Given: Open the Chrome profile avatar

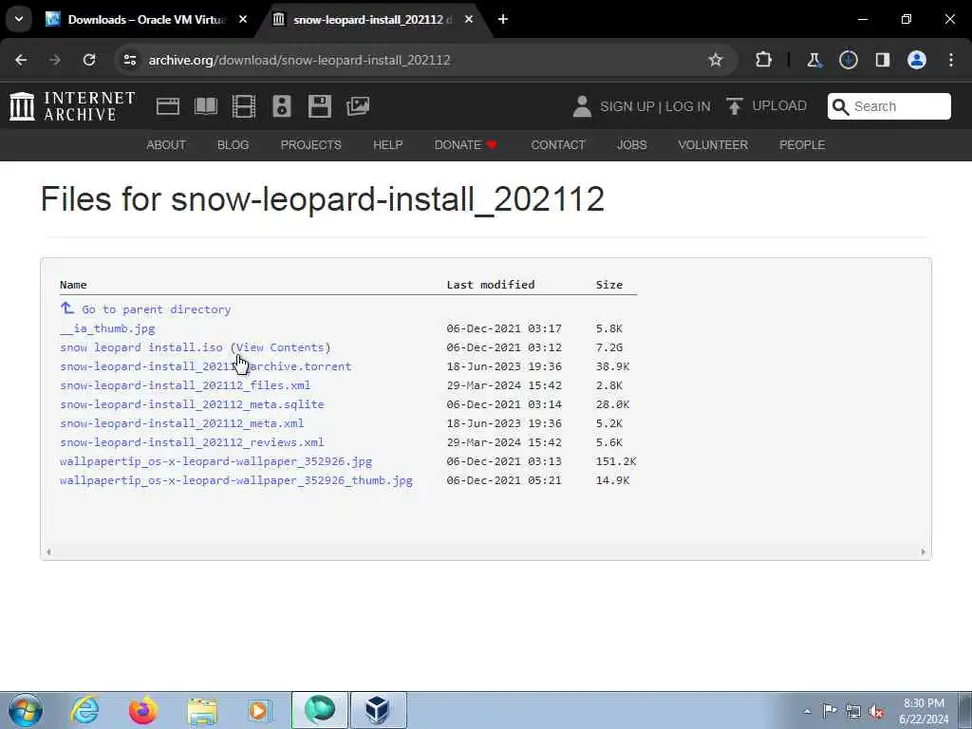Looking at the screenshot, I should 917,60.
